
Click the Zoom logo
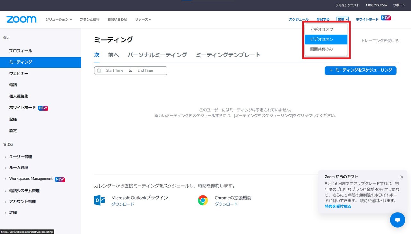(22, 19)
